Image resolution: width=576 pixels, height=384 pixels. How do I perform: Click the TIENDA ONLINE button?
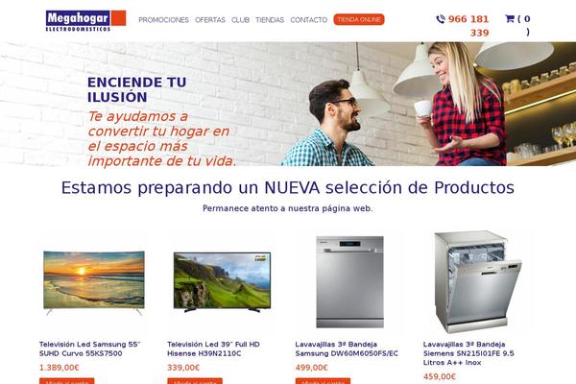pos(359,19)
